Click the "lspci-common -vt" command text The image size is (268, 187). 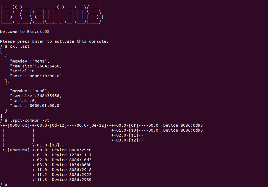(x=30, y=120)
